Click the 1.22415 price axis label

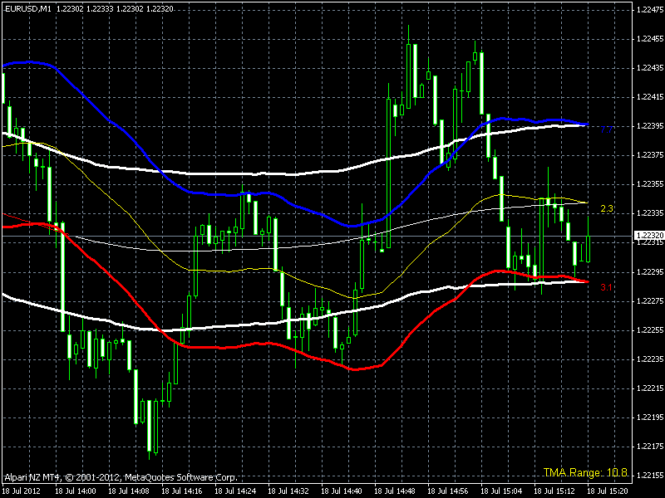pyautogui.click(x=650, y=97)
